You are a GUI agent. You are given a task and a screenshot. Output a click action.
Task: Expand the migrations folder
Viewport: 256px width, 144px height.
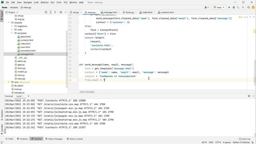click(12, 26)
